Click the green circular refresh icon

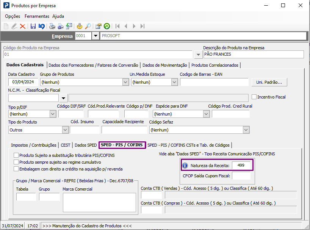(107, 26)
